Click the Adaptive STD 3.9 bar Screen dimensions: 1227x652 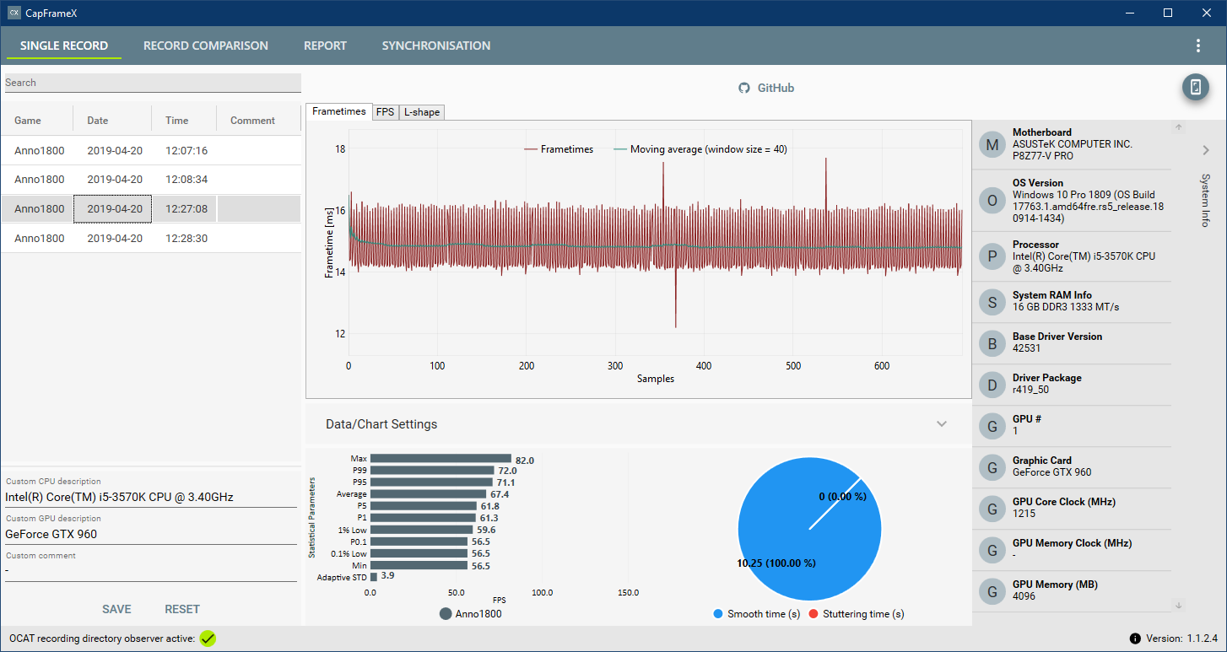coord(374,577)
